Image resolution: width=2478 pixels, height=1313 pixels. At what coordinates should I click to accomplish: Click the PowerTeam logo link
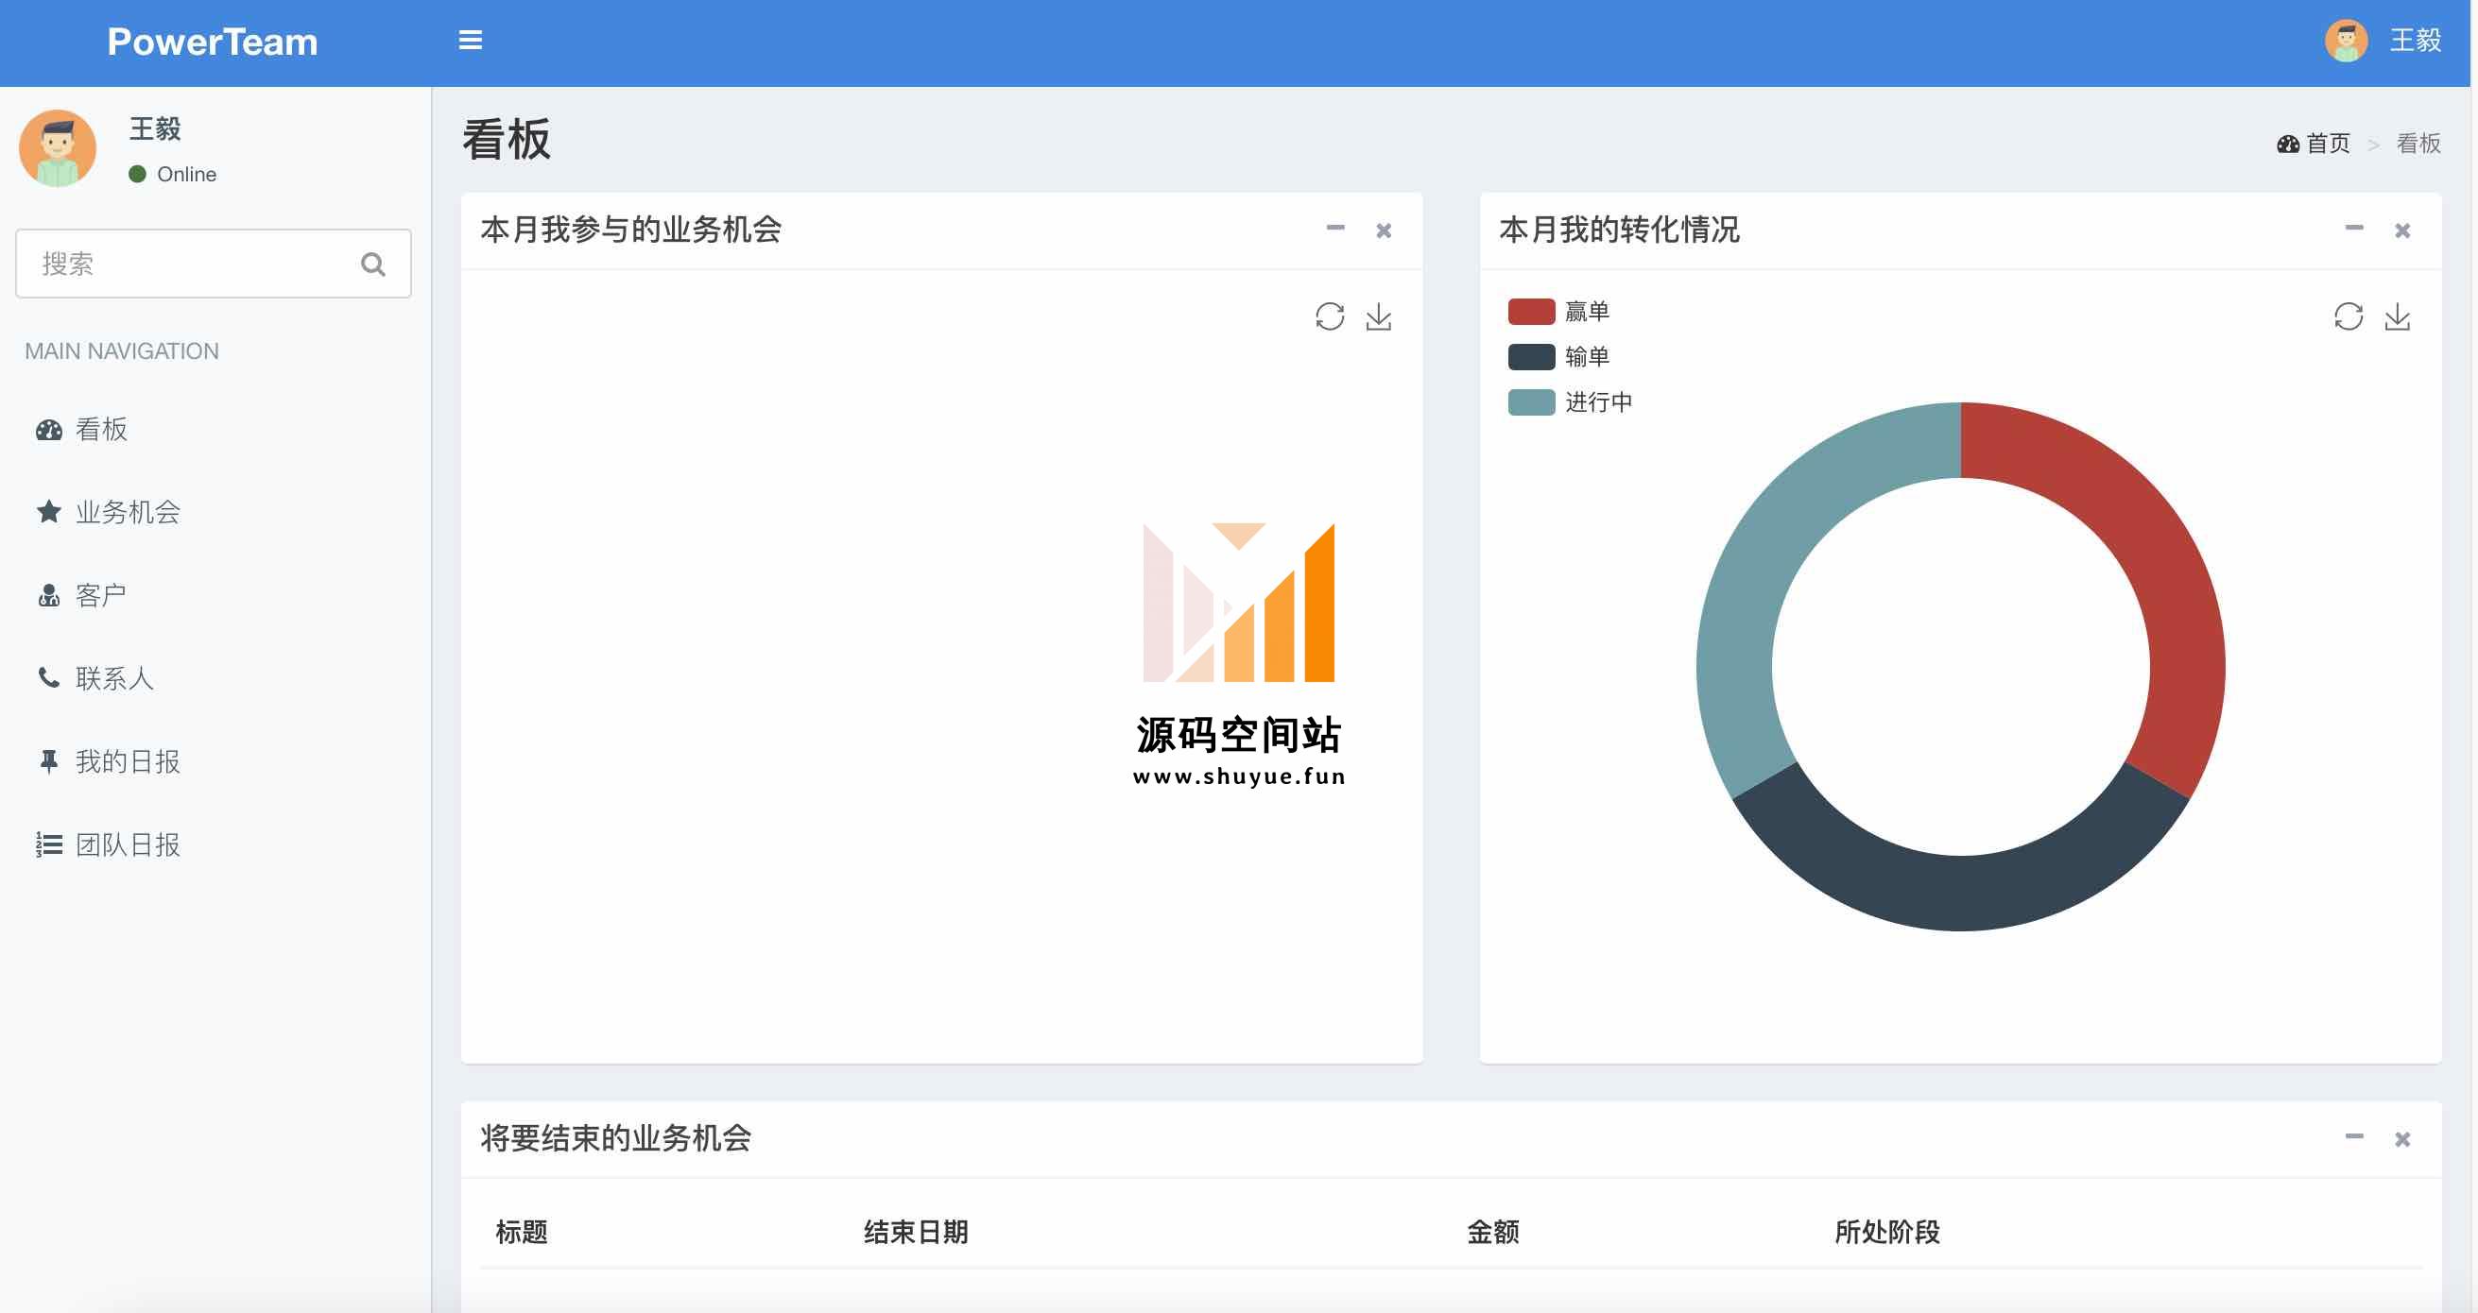(213, 42)
